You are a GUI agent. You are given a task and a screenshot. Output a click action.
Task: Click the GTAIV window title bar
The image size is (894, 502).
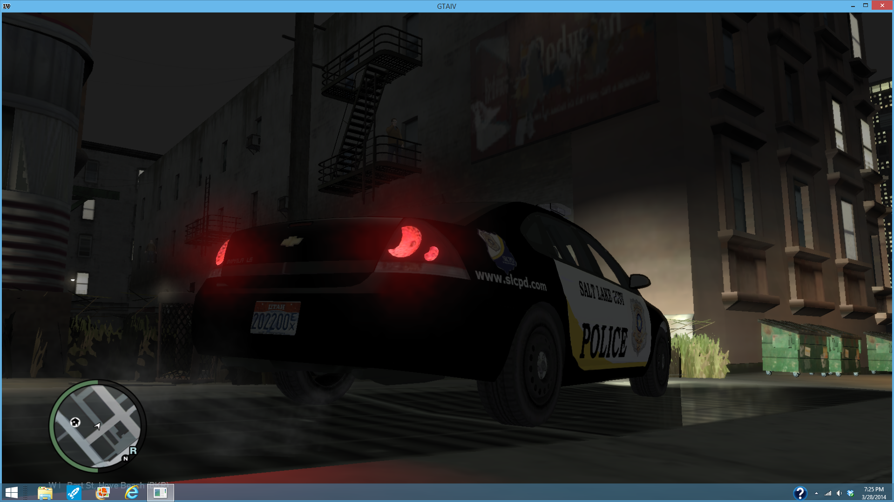pos(446,6)
